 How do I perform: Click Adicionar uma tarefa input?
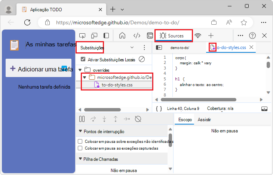click(39, 68)
